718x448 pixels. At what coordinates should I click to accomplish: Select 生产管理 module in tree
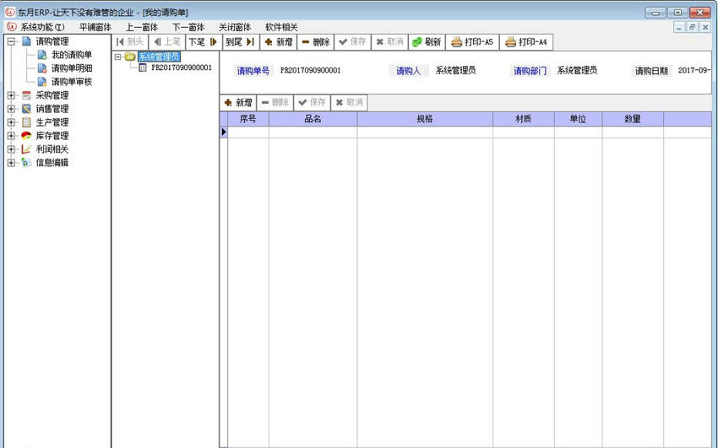(x=52, y=122)
